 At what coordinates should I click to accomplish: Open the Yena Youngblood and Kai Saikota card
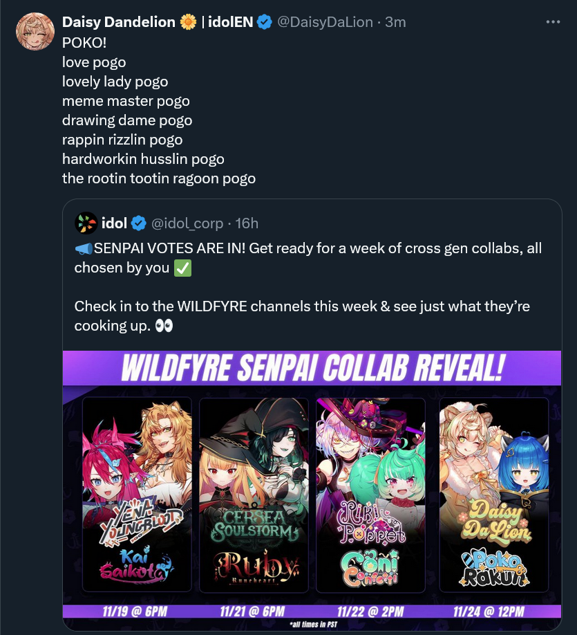[x=137, y=495]
